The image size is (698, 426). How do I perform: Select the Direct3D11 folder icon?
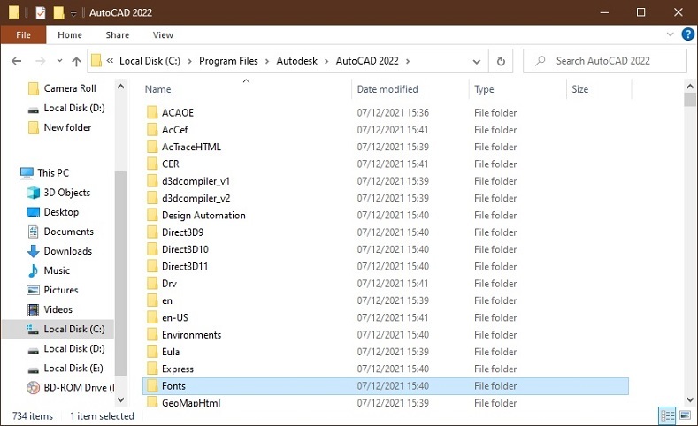pos(152,266)
